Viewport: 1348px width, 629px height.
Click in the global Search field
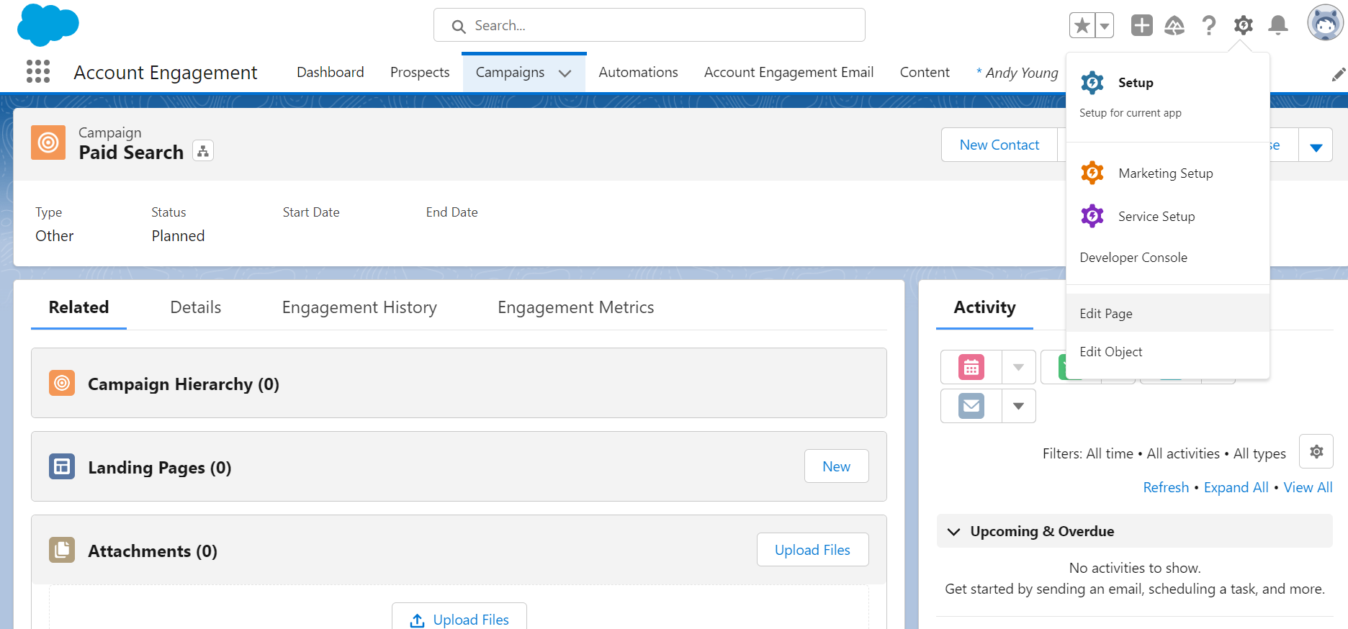[650, 25]
